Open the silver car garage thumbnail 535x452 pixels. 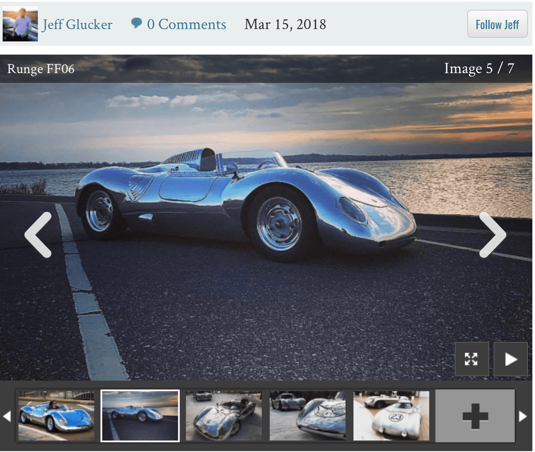point(224,415)
